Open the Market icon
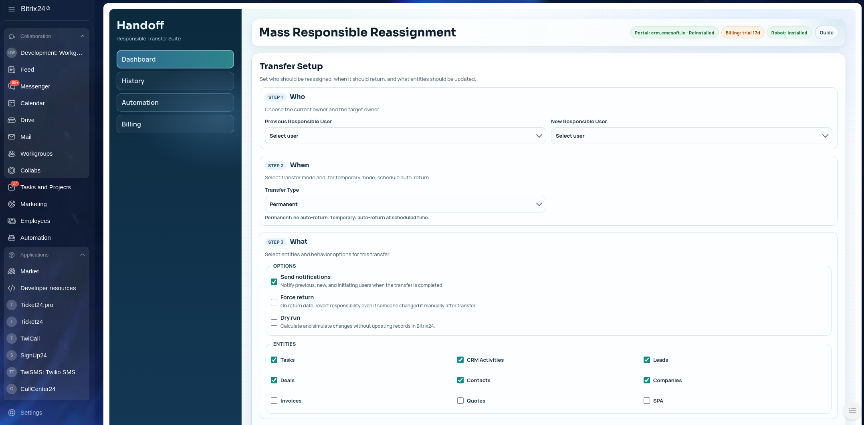The width and height of the screenshot is (864, 425). pyautogui.click(x=12, y=271)
